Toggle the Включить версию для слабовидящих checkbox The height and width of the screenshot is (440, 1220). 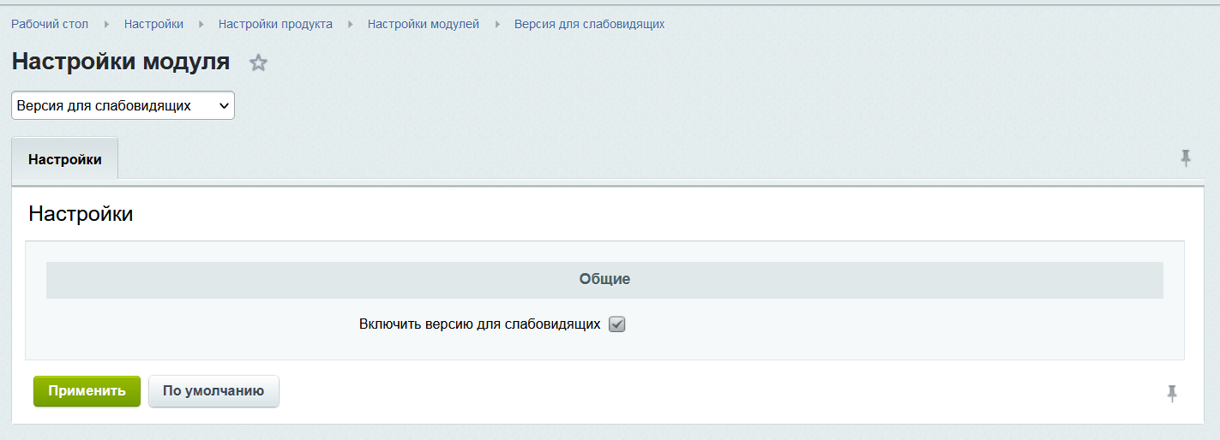(616, 324)
